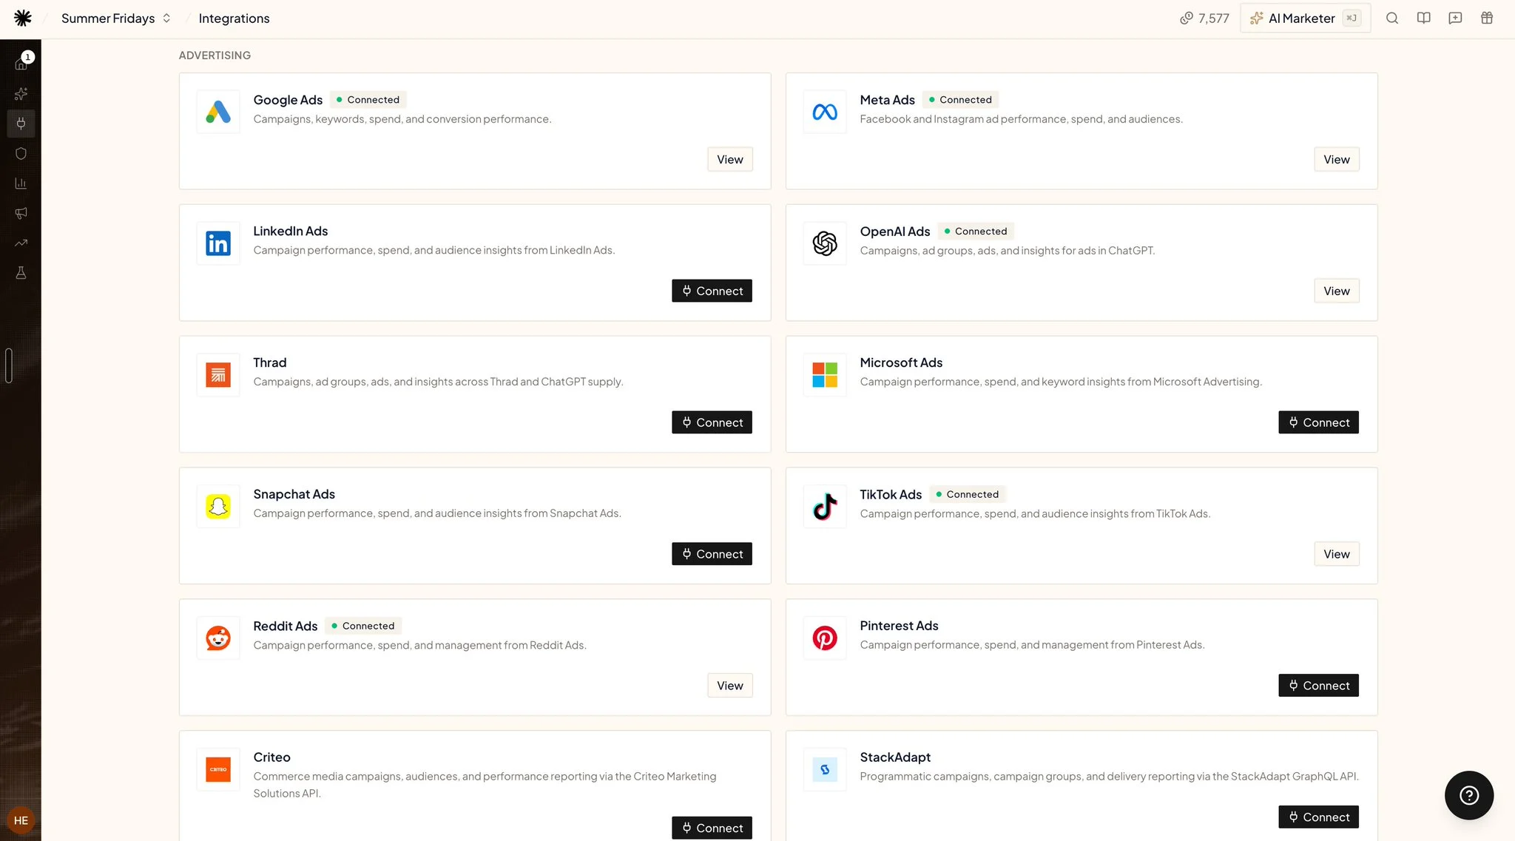View the TikTok Ads integration
This screenshot has height=841, width=1515.
pos(1336,554)
